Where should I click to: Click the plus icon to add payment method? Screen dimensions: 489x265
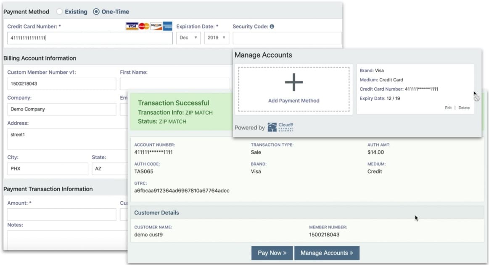(x=293, y=82)
